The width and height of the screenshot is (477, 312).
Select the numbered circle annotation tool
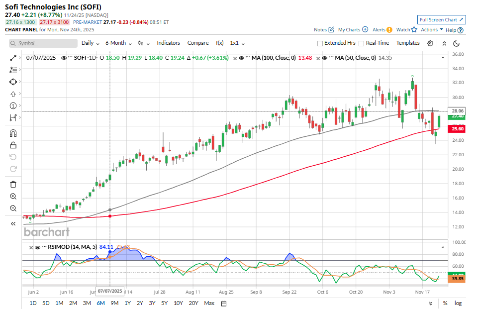point(13,105)
